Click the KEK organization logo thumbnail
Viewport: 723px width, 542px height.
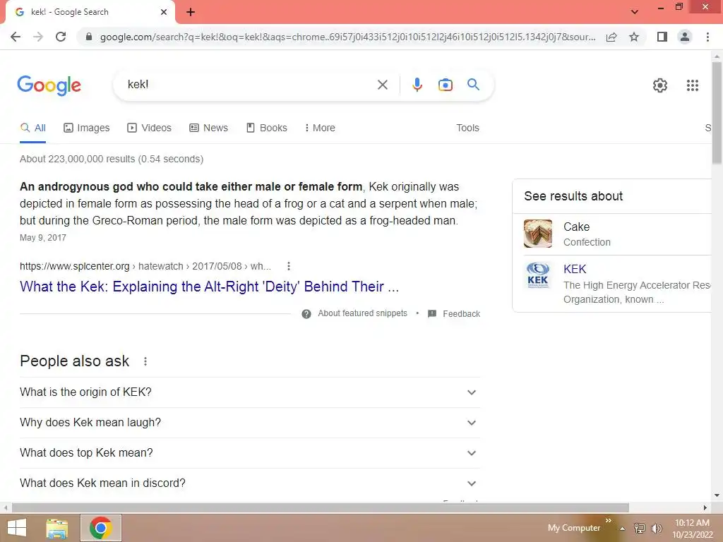(537, 276)
